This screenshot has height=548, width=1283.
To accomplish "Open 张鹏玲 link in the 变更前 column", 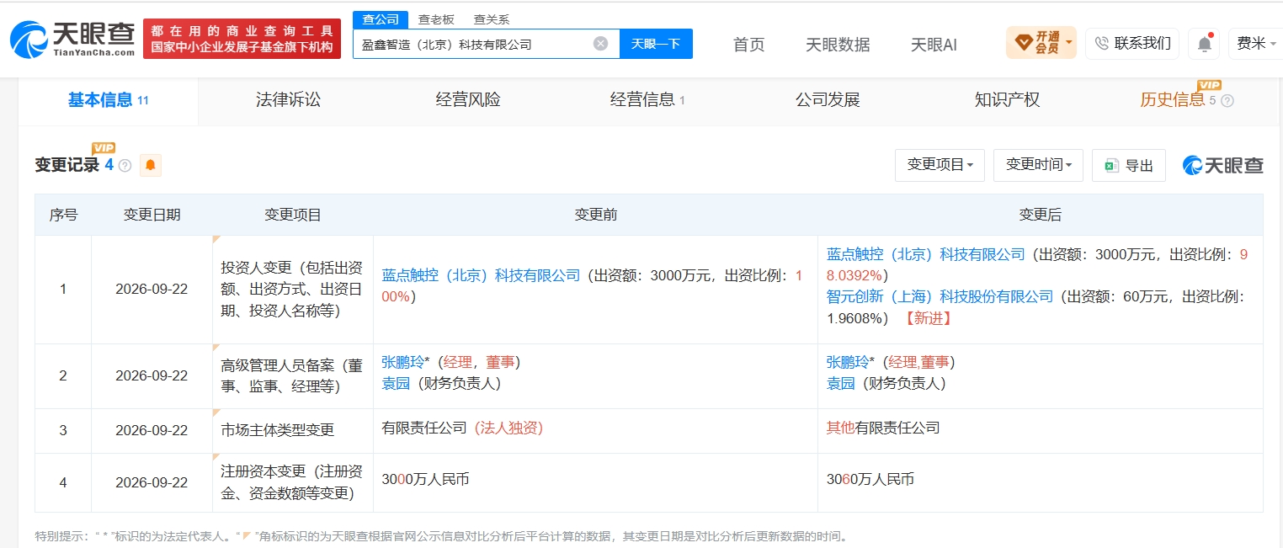I will (403, 362).
